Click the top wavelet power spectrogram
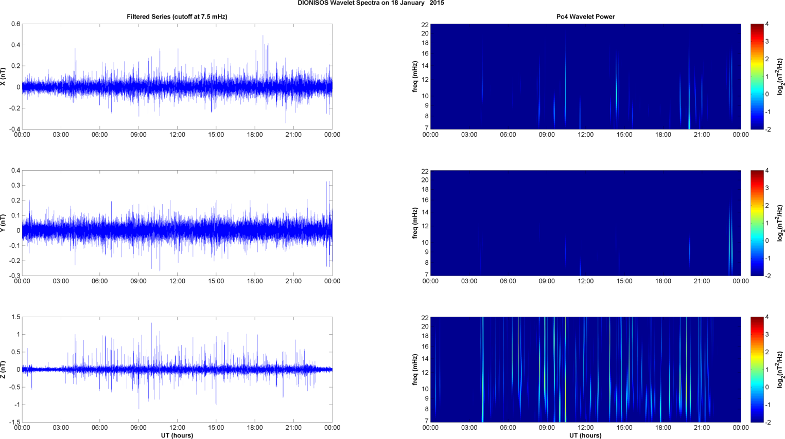Image resolution: width=785 pixels, height=439 pixels. click(585, 77)
